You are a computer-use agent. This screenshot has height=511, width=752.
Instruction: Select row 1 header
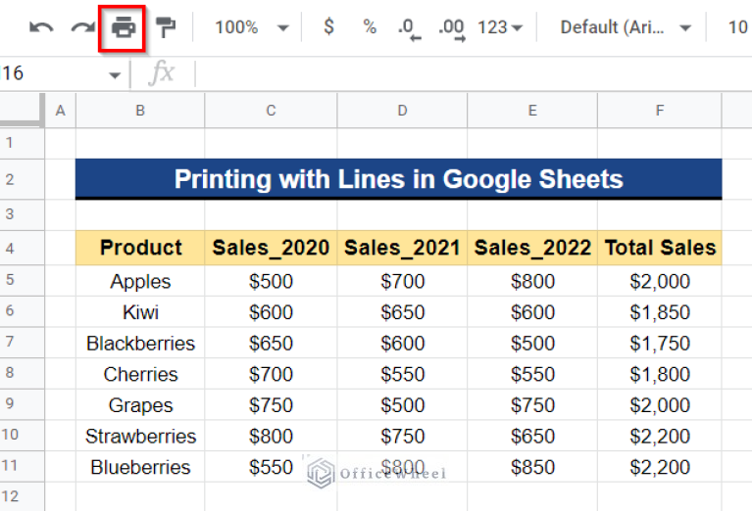[x=23, y=143]
